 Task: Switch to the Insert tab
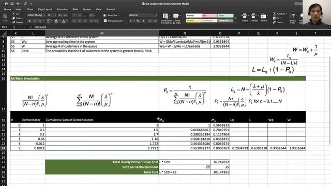[19, 9]
